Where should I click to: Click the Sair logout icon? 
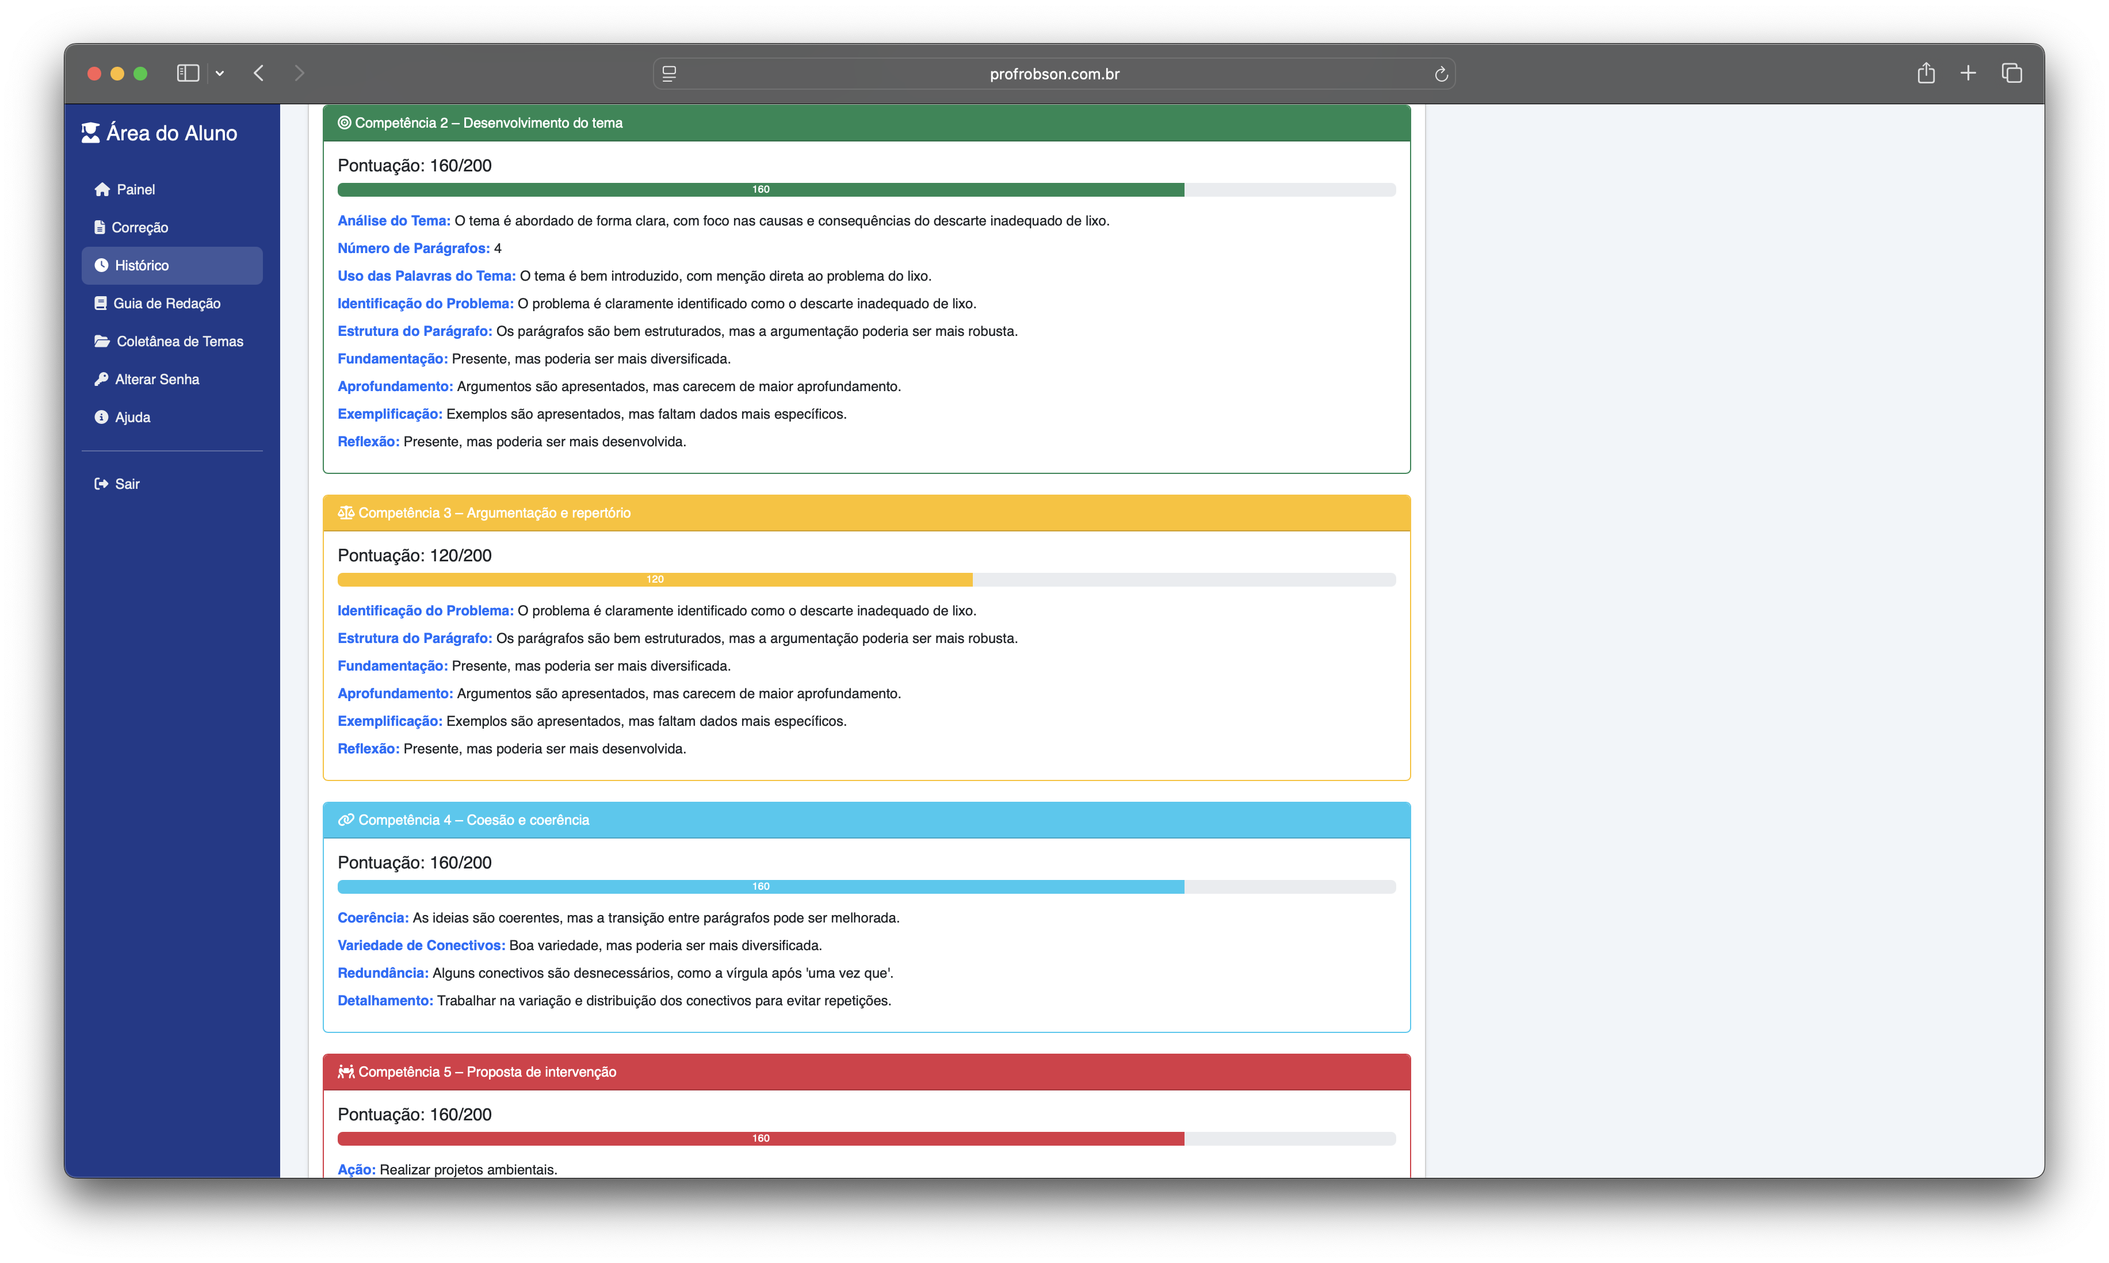click(101, 484)
